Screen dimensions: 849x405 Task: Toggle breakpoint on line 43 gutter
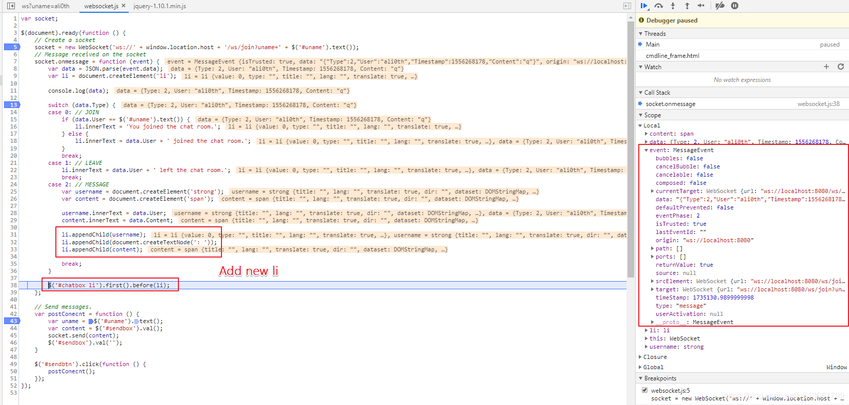click(x=11, y=321)
